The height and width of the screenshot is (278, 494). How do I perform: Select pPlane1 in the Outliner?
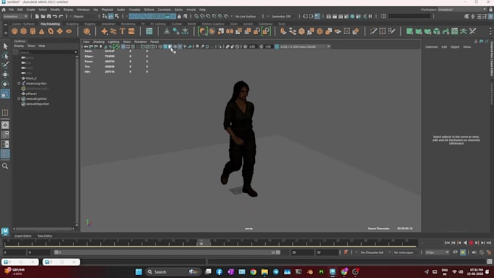coord(31,94)
